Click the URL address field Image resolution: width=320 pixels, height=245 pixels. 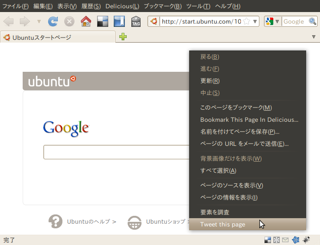(201, 21)
